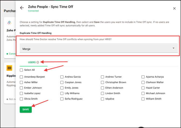
Task: Tick the Sofia Rodriguez checkbox
Action: point(62,99)
